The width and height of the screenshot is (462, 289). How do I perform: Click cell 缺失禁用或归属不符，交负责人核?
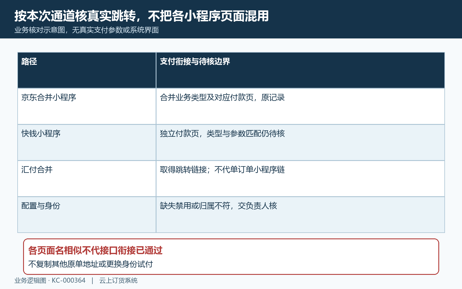(300, 215)
